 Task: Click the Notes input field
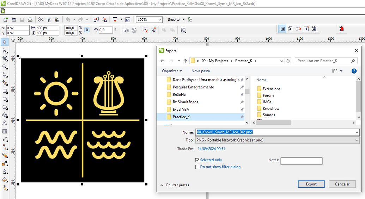302,161
